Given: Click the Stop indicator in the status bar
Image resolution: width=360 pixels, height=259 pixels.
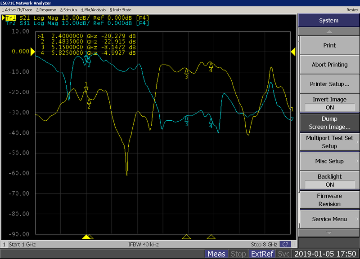Looking at the screenshot, I should point(238,254).
